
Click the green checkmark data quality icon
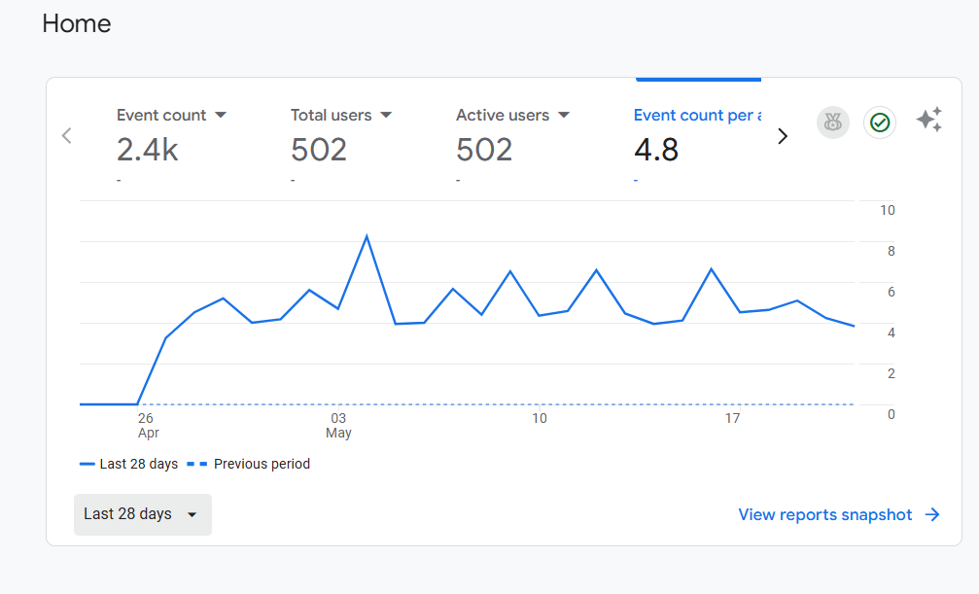point(880,122)
